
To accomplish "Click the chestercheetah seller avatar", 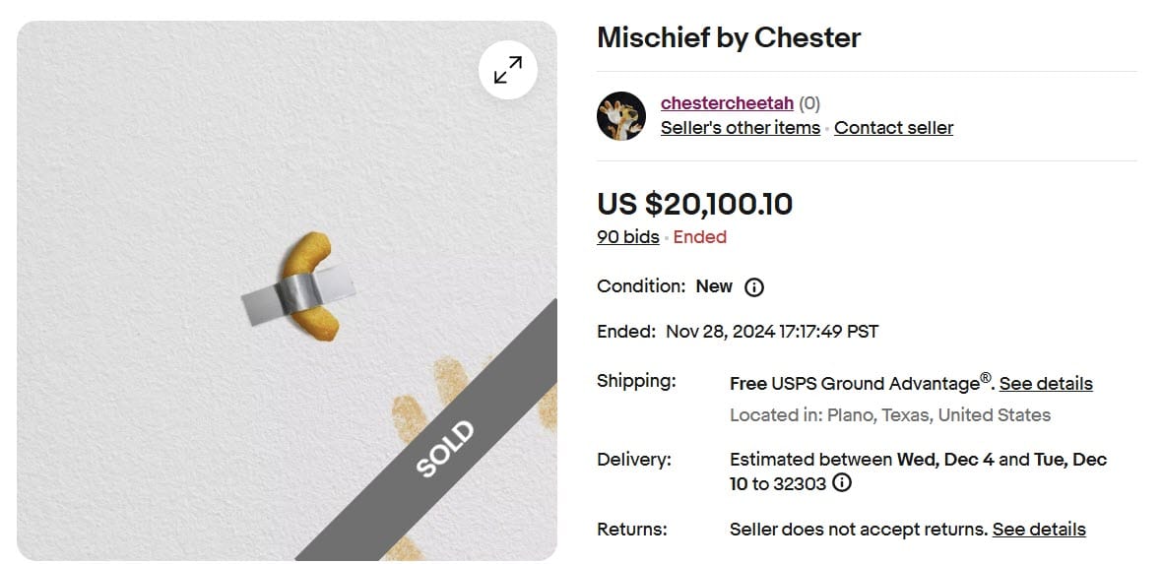I will tap(621, 116).
